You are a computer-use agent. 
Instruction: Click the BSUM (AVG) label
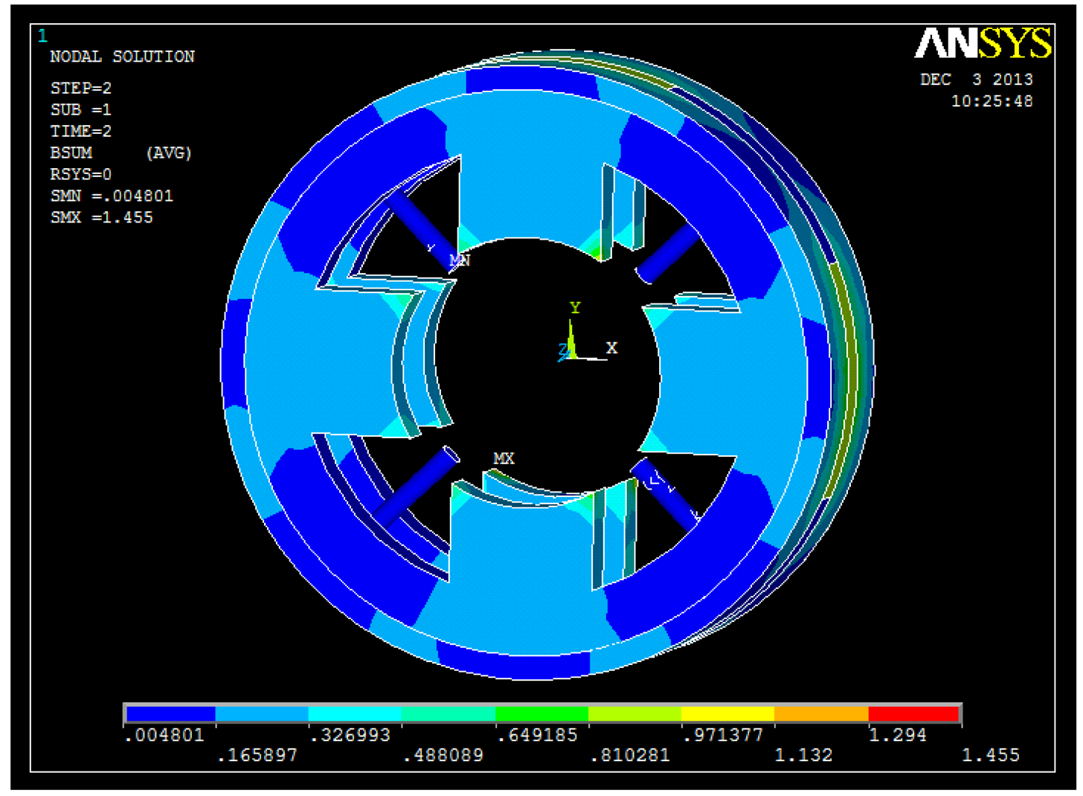(x=120, y=153)
